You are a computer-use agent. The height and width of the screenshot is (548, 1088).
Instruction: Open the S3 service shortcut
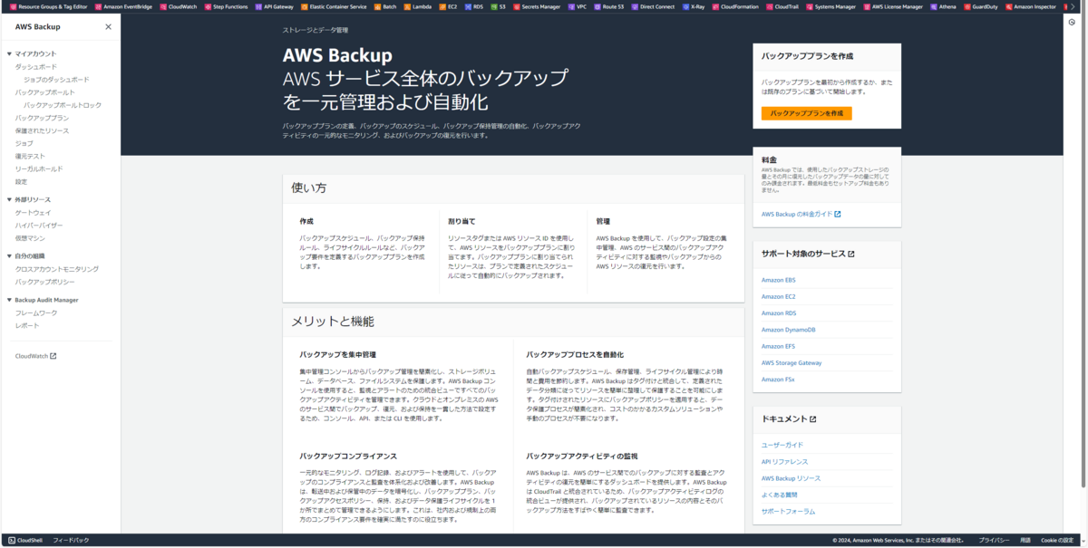(x=499, y=6)
